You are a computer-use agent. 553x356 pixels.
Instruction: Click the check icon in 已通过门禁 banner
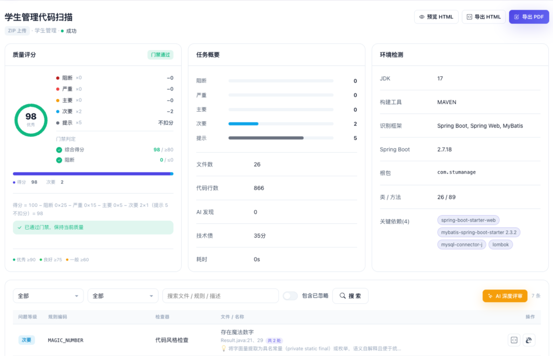[19, 227]
